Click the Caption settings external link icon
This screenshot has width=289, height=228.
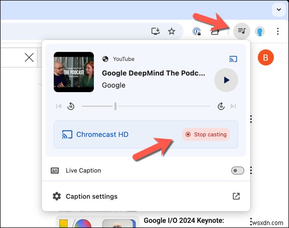pyautogui.click(x=236, y=196)
